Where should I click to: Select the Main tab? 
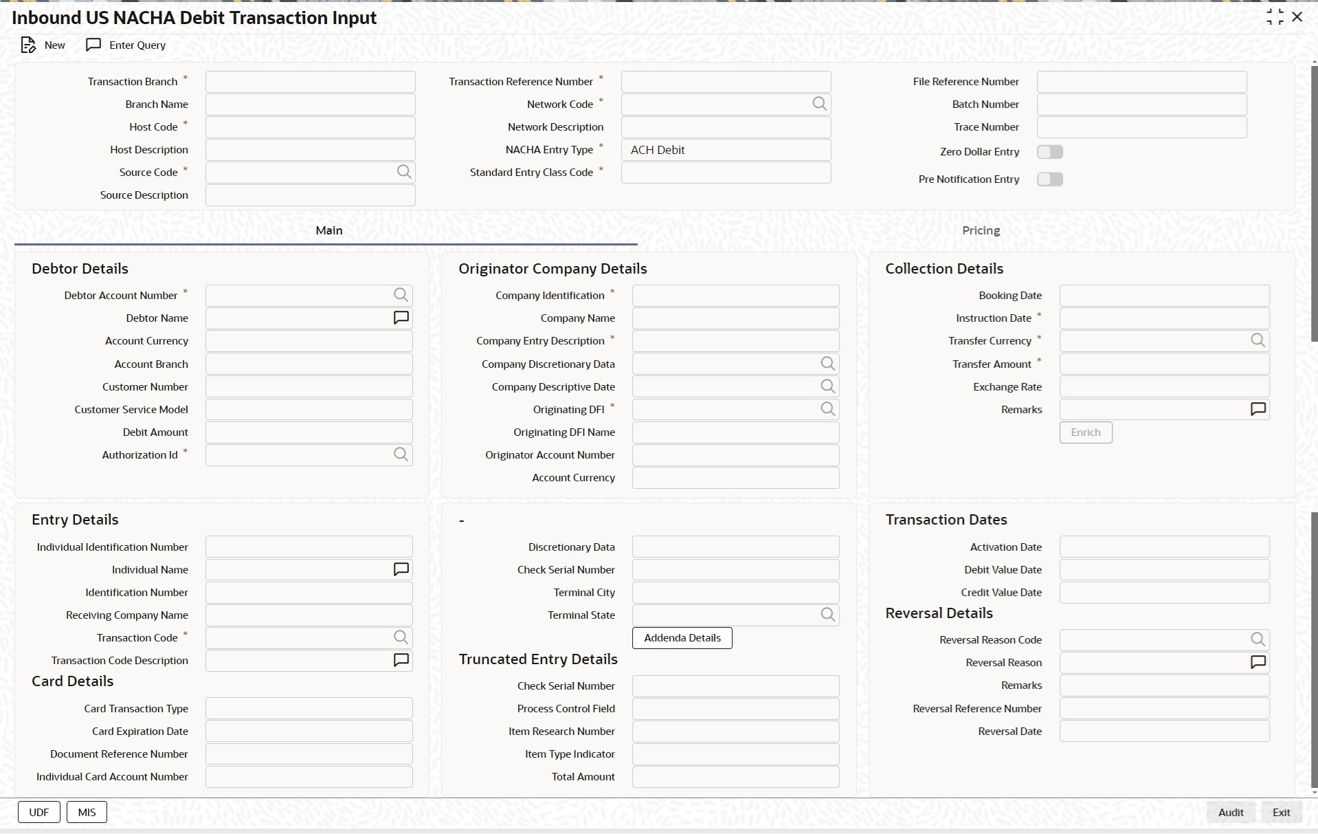click(328, 230)
